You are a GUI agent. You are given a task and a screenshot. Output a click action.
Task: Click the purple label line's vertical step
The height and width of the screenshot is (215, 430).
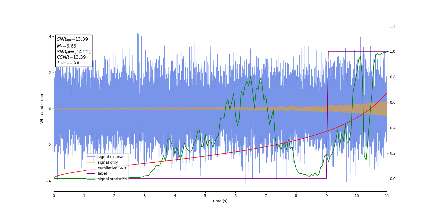[327, 115]
